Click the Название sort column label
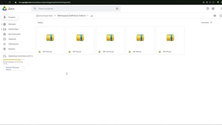 click(205, 23)
